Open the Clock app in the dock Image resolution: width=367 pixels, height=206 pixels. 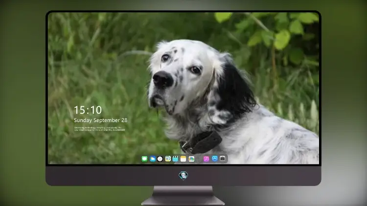160,159
